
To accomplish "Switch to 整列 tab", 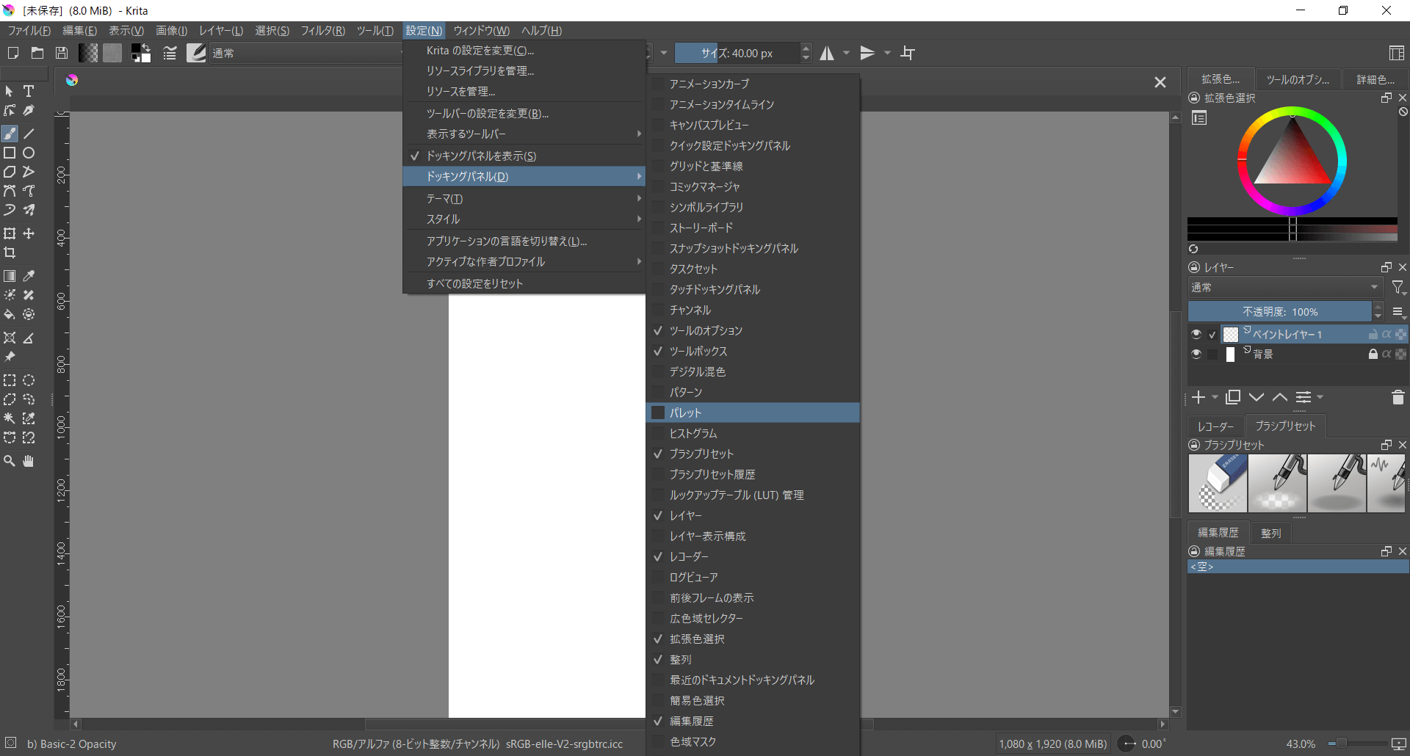I will click(x=1270, y=533).
